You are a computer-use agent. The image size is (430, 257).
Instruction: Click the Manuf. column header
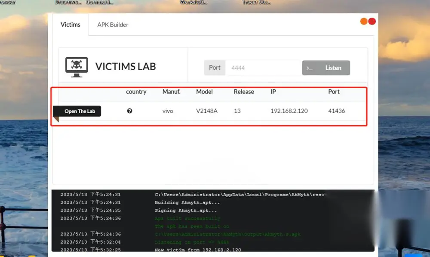pos(172,92)
